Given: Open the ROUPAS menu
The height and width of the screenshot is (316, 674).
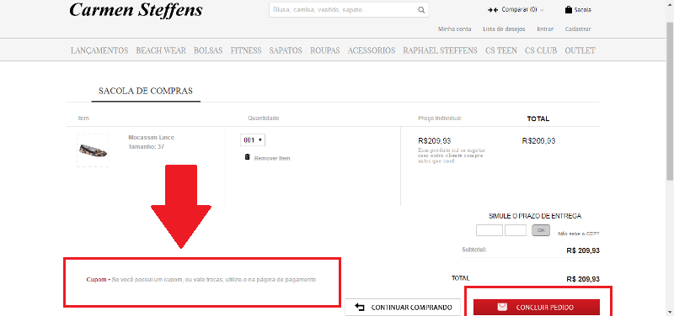Looking at the screenshot, I should pos(325,50).
